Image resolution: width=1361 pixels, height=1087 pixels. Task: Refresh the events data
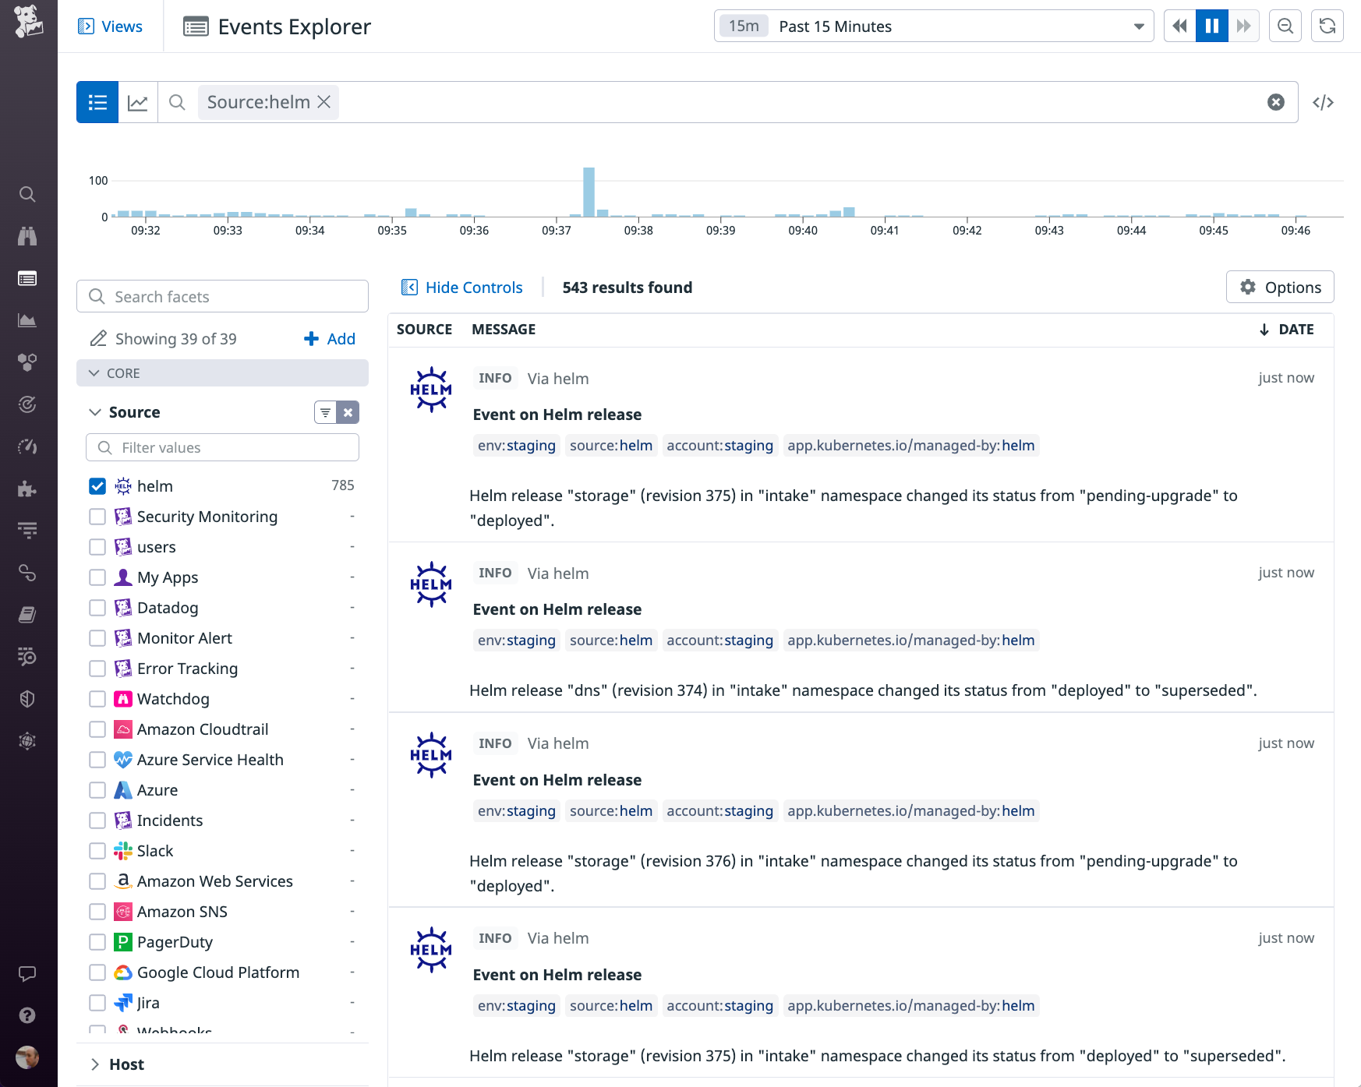(x=1327, y=26)
